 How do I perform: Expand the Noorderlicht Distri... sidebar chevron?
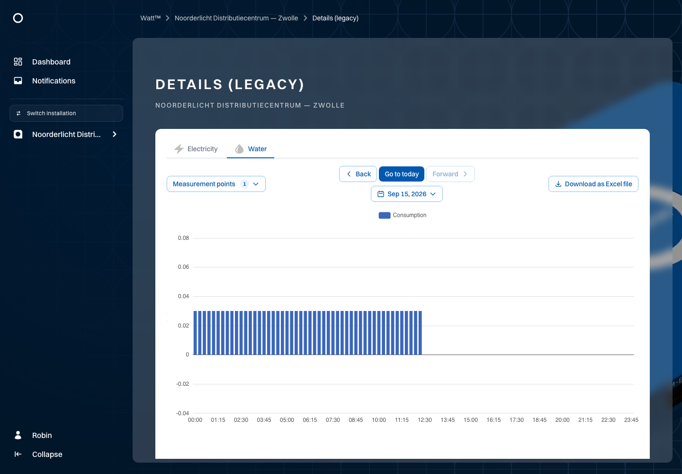pyautogui.click(x=114, y=134)
